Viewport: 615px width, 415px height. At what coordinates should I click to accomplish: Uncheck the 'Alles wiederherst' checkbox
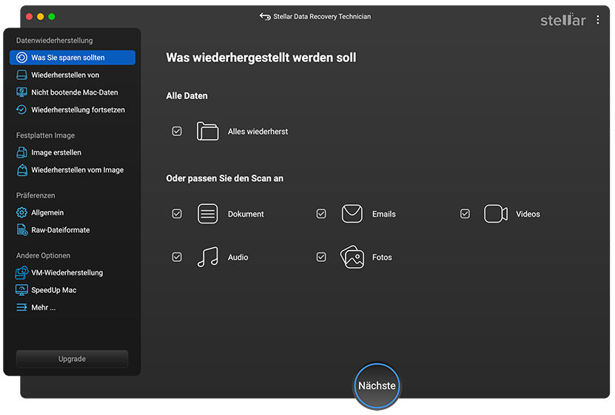pos(177,131)
